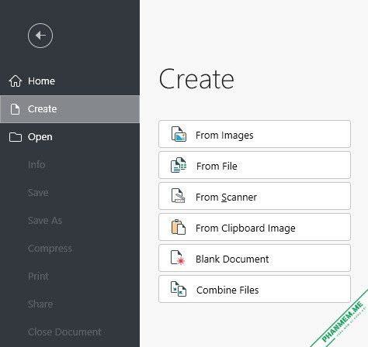Choose From Images creation option
Viewport: 368px width, 347px height.
[255, 134]
